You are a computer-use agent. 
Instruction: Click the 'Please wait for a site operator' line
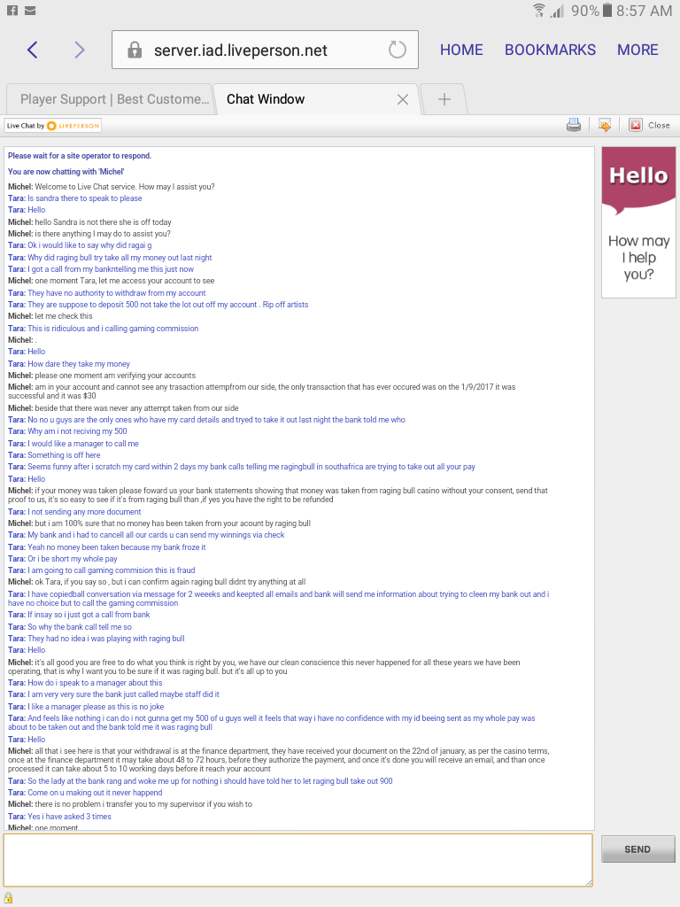(x=79, y=156)
